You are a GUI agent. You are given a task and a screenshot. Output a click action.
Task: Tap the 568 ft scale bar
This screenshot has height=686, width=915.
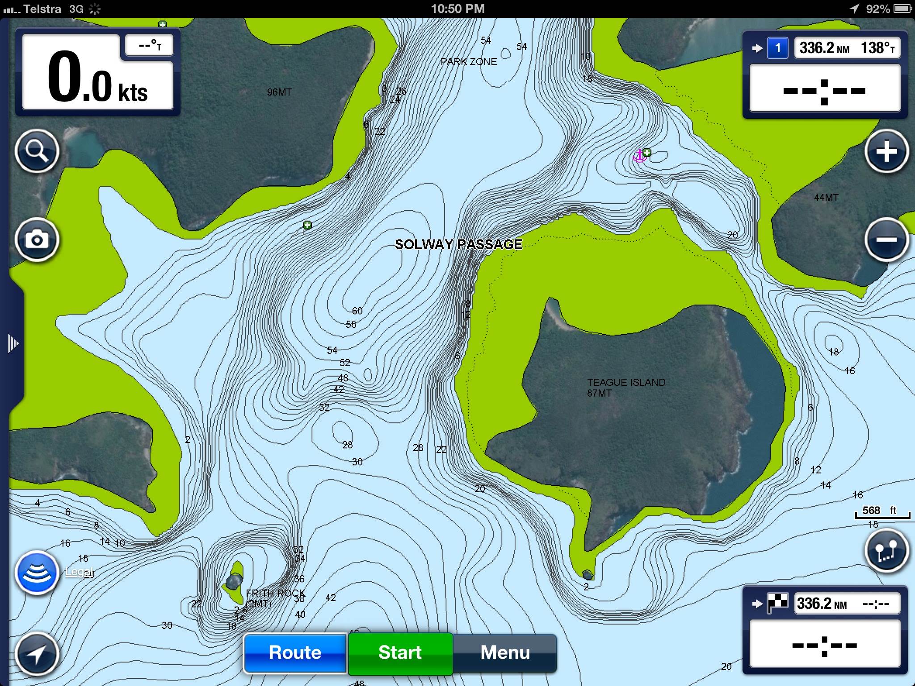(882, 512)
